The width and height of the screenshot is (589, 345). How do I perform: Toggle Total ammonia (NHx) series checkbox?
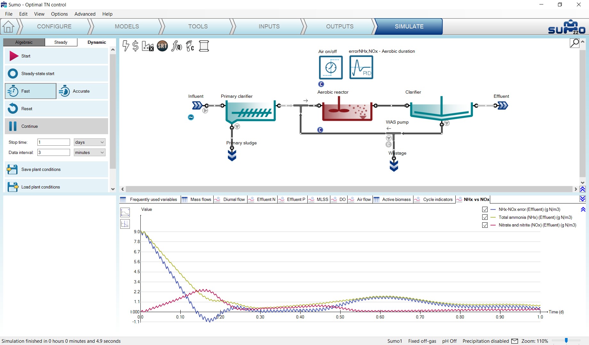coord(485,217)
